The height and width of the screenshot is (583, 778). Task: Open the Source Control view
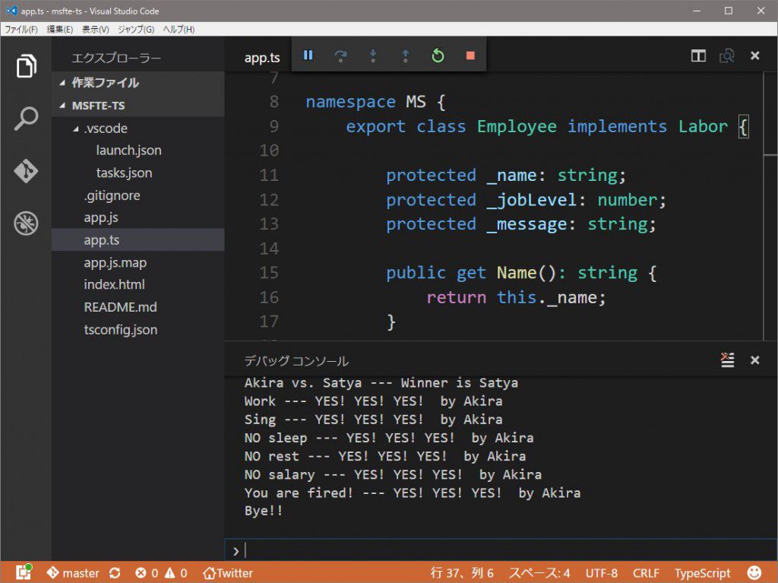[26, 171]
